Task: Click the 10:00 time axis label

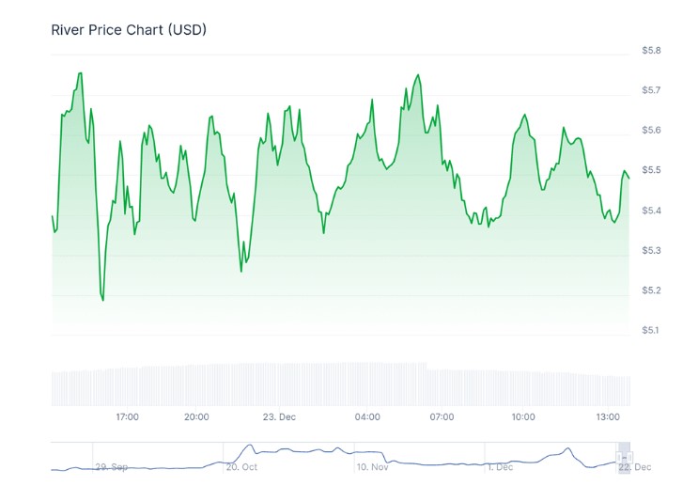Action: click(x=523, y=416)
